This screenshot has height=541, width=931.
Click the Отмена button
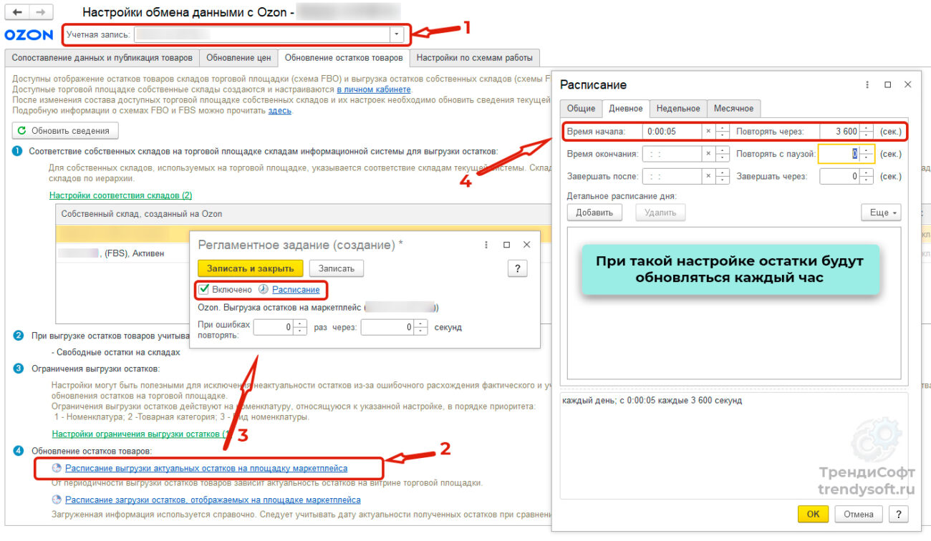859,514
